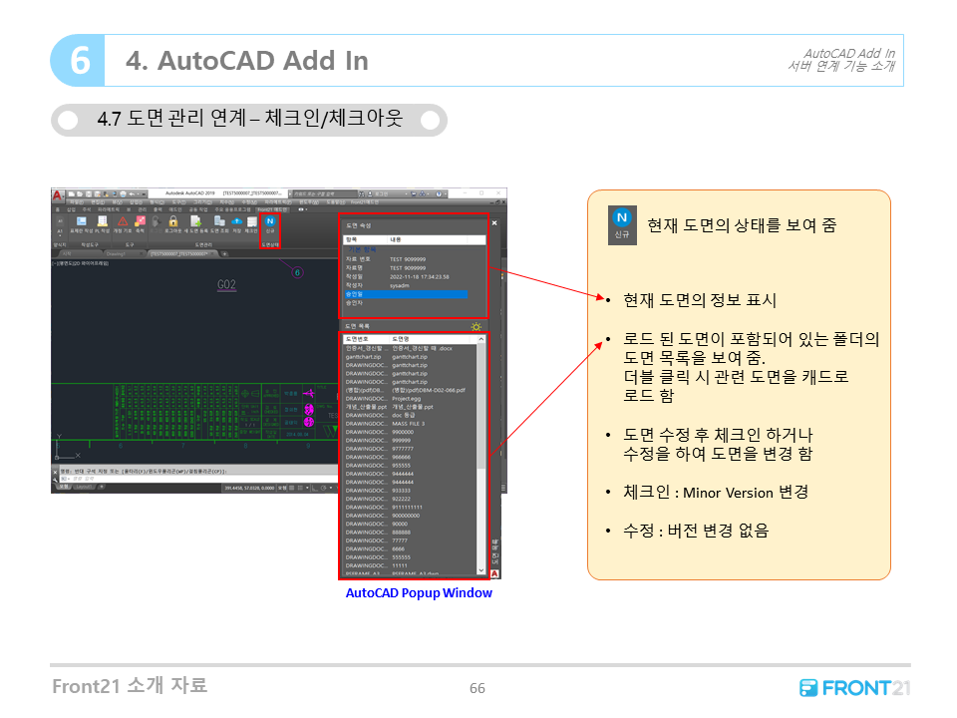This screenshot has height=718, width=957.
Task: Select the 자료 번호 TEST 9099999 row
Action: 407,259
